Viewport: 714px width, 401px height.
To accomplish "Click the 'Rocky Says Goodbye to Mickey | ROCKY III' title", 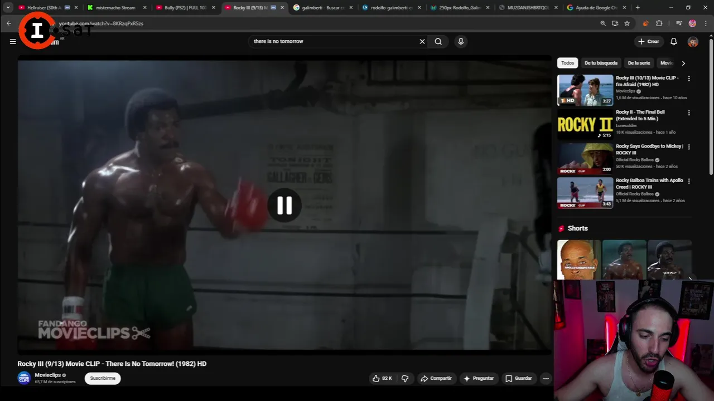I will 649,149.
